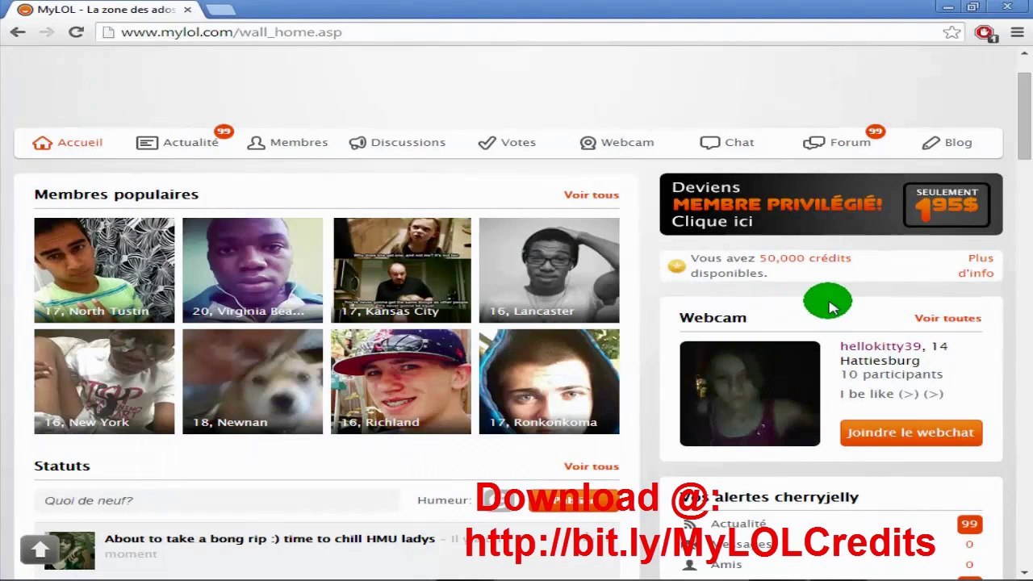Open the Forum menu item
Viewport: 1033px width, 581px height.
(x=851, y=143)
